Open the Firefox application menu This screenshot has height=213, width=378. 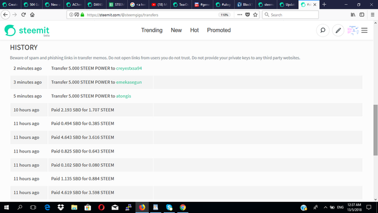pos(373,15)
